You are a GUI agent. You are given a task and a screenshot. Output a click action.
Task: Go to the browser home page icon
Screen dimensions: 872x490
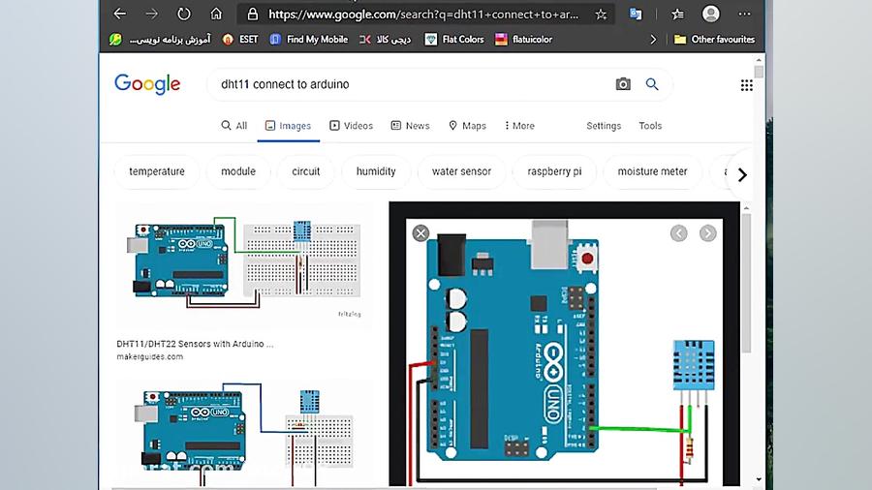[x=216, y=14]
